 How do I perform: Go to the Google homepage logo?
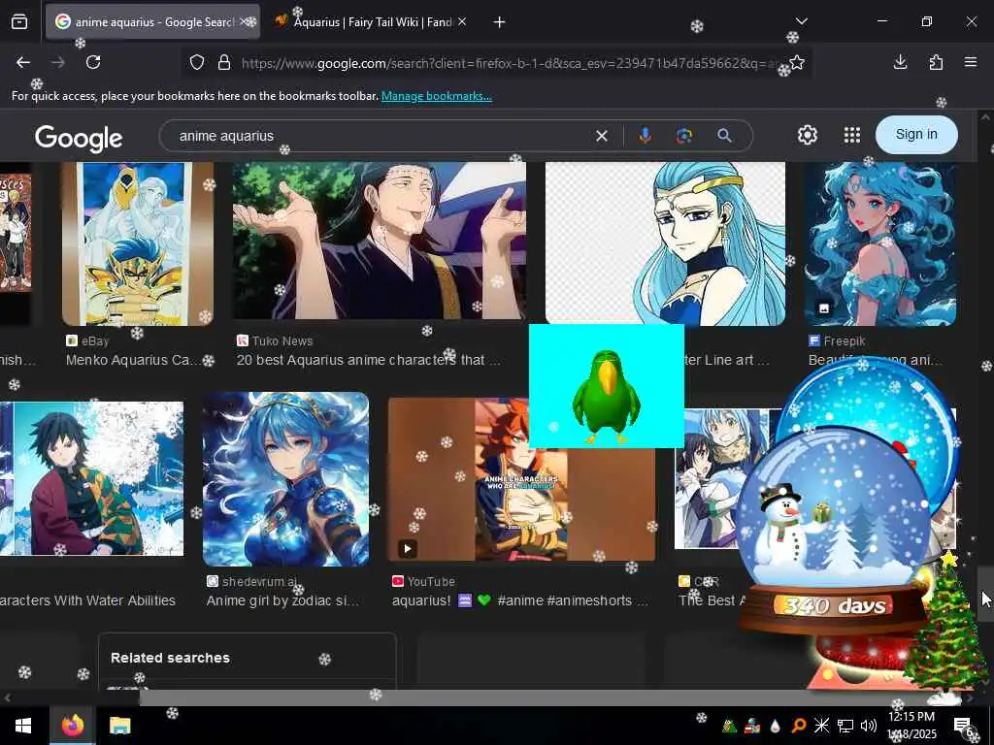79,138
